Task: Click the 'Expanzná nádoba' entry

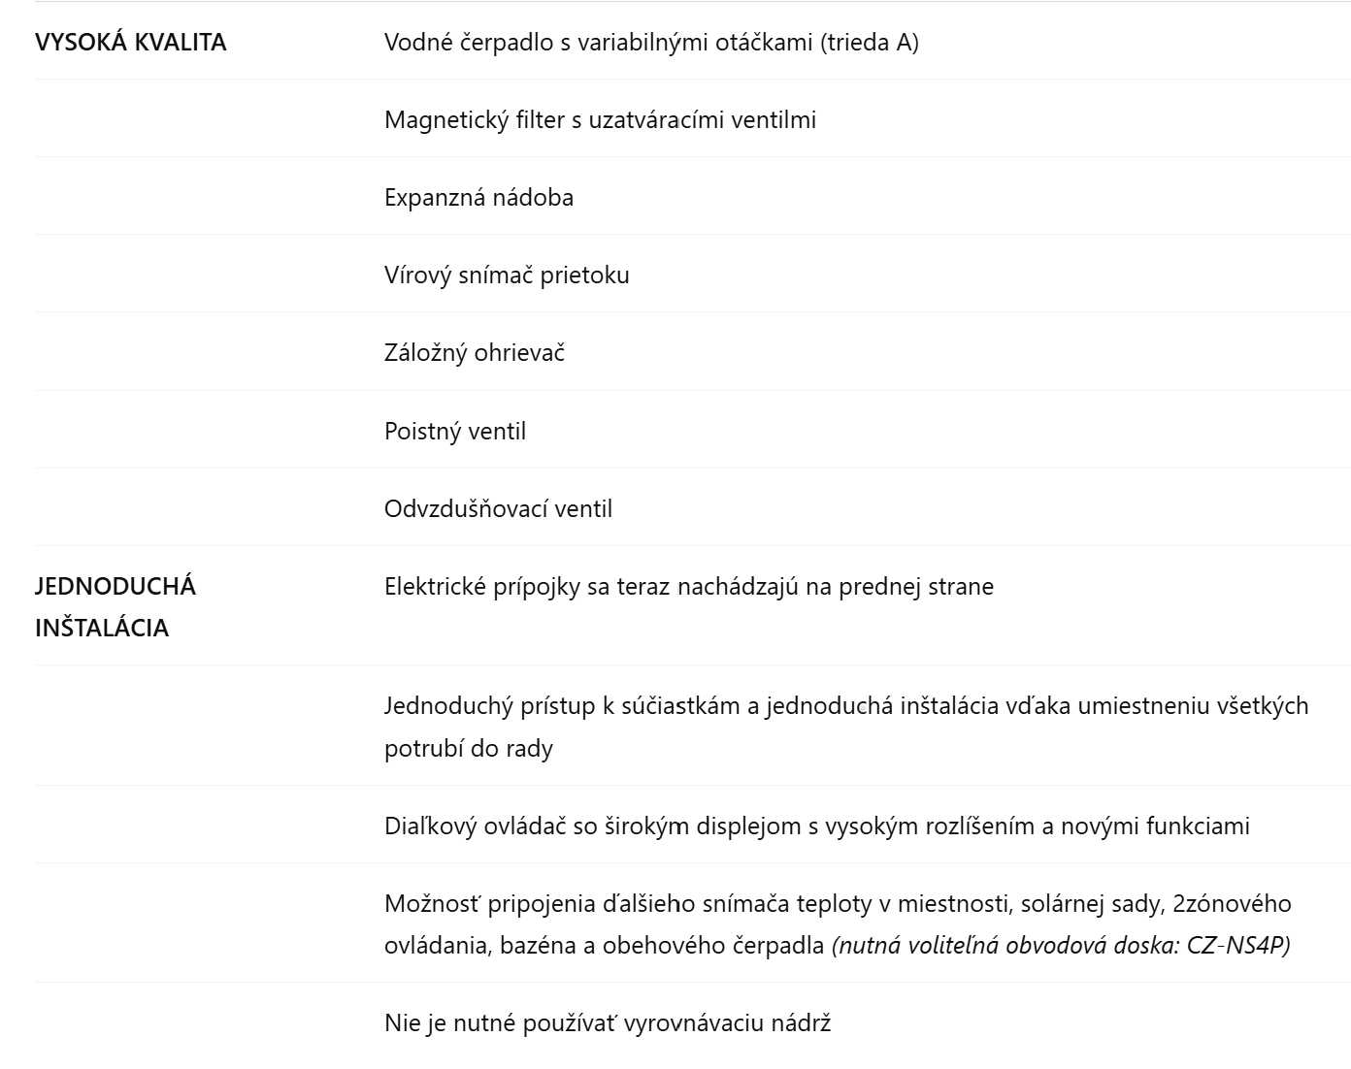Action: 478,198
